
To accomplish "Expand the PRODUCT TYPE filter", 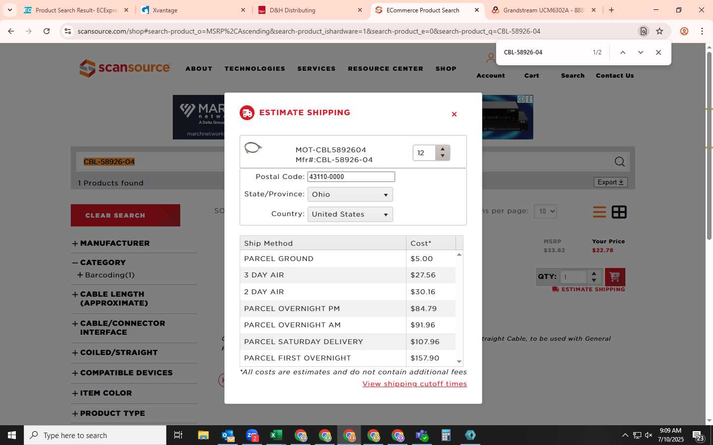I will coord(109,413).
